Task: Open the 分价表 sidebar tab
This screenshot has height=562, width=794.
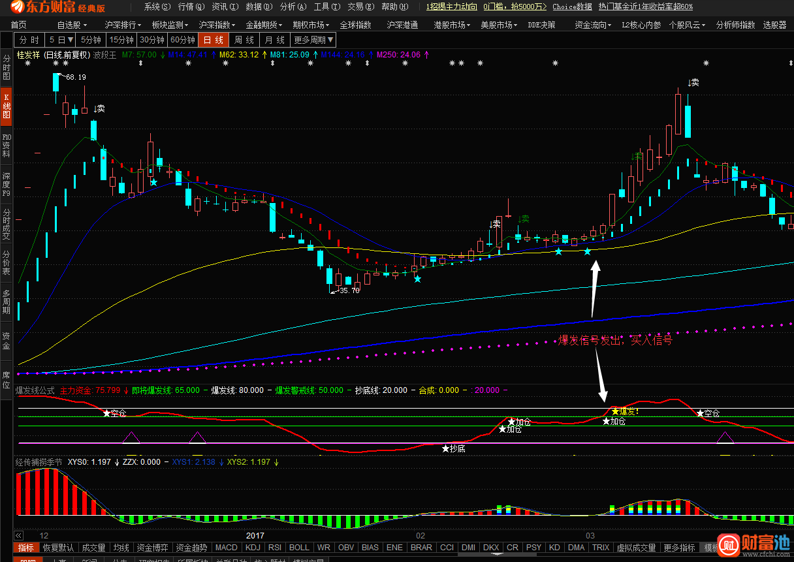Action: pos(7,263)
